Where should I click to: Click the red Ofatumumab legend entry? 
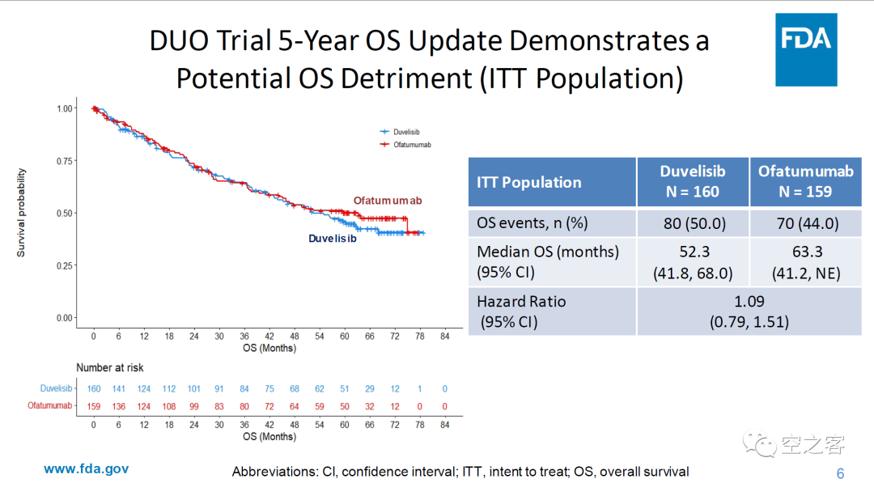point(405,145)
